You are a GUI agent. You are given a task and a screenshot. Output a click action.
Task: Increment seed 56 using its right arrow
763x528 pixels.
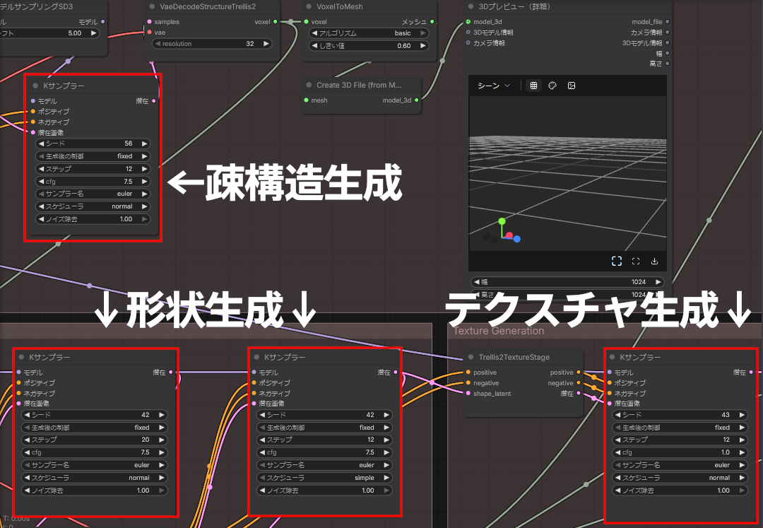coord(145,143)
